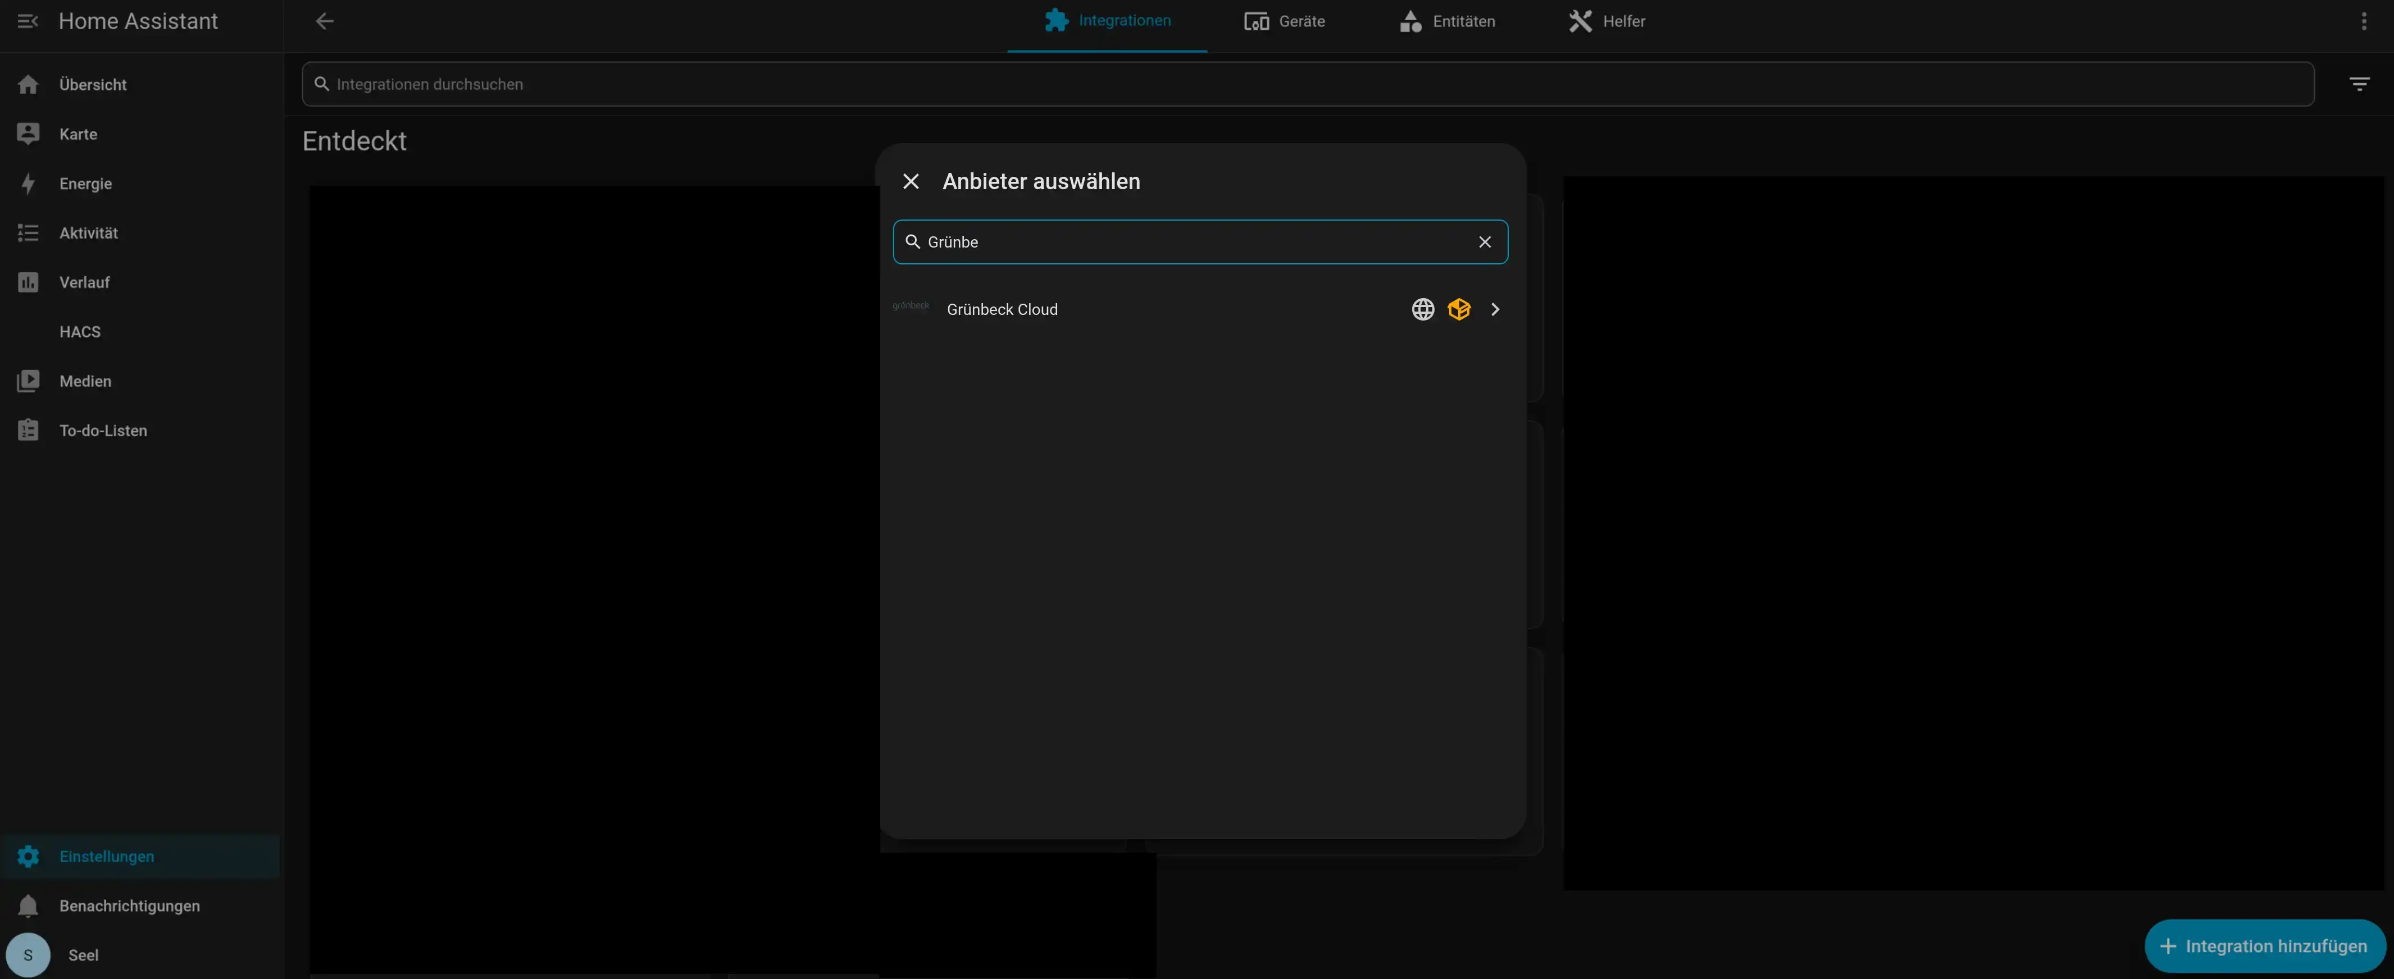This screenshot has height=979, width=2394.
Task: Open Medien in the sidebar
Action: [x=141, y=381]
